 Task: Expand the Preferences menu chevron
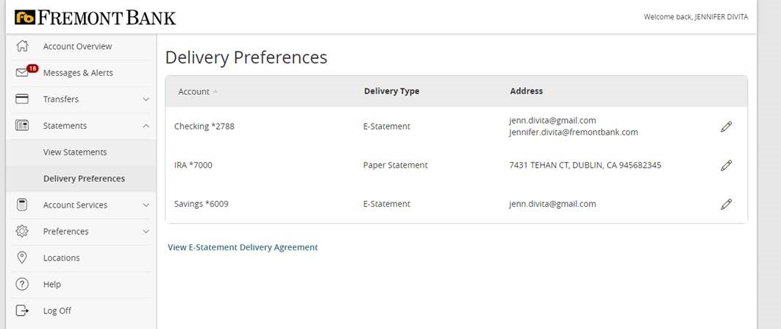[x=146, y=231]
